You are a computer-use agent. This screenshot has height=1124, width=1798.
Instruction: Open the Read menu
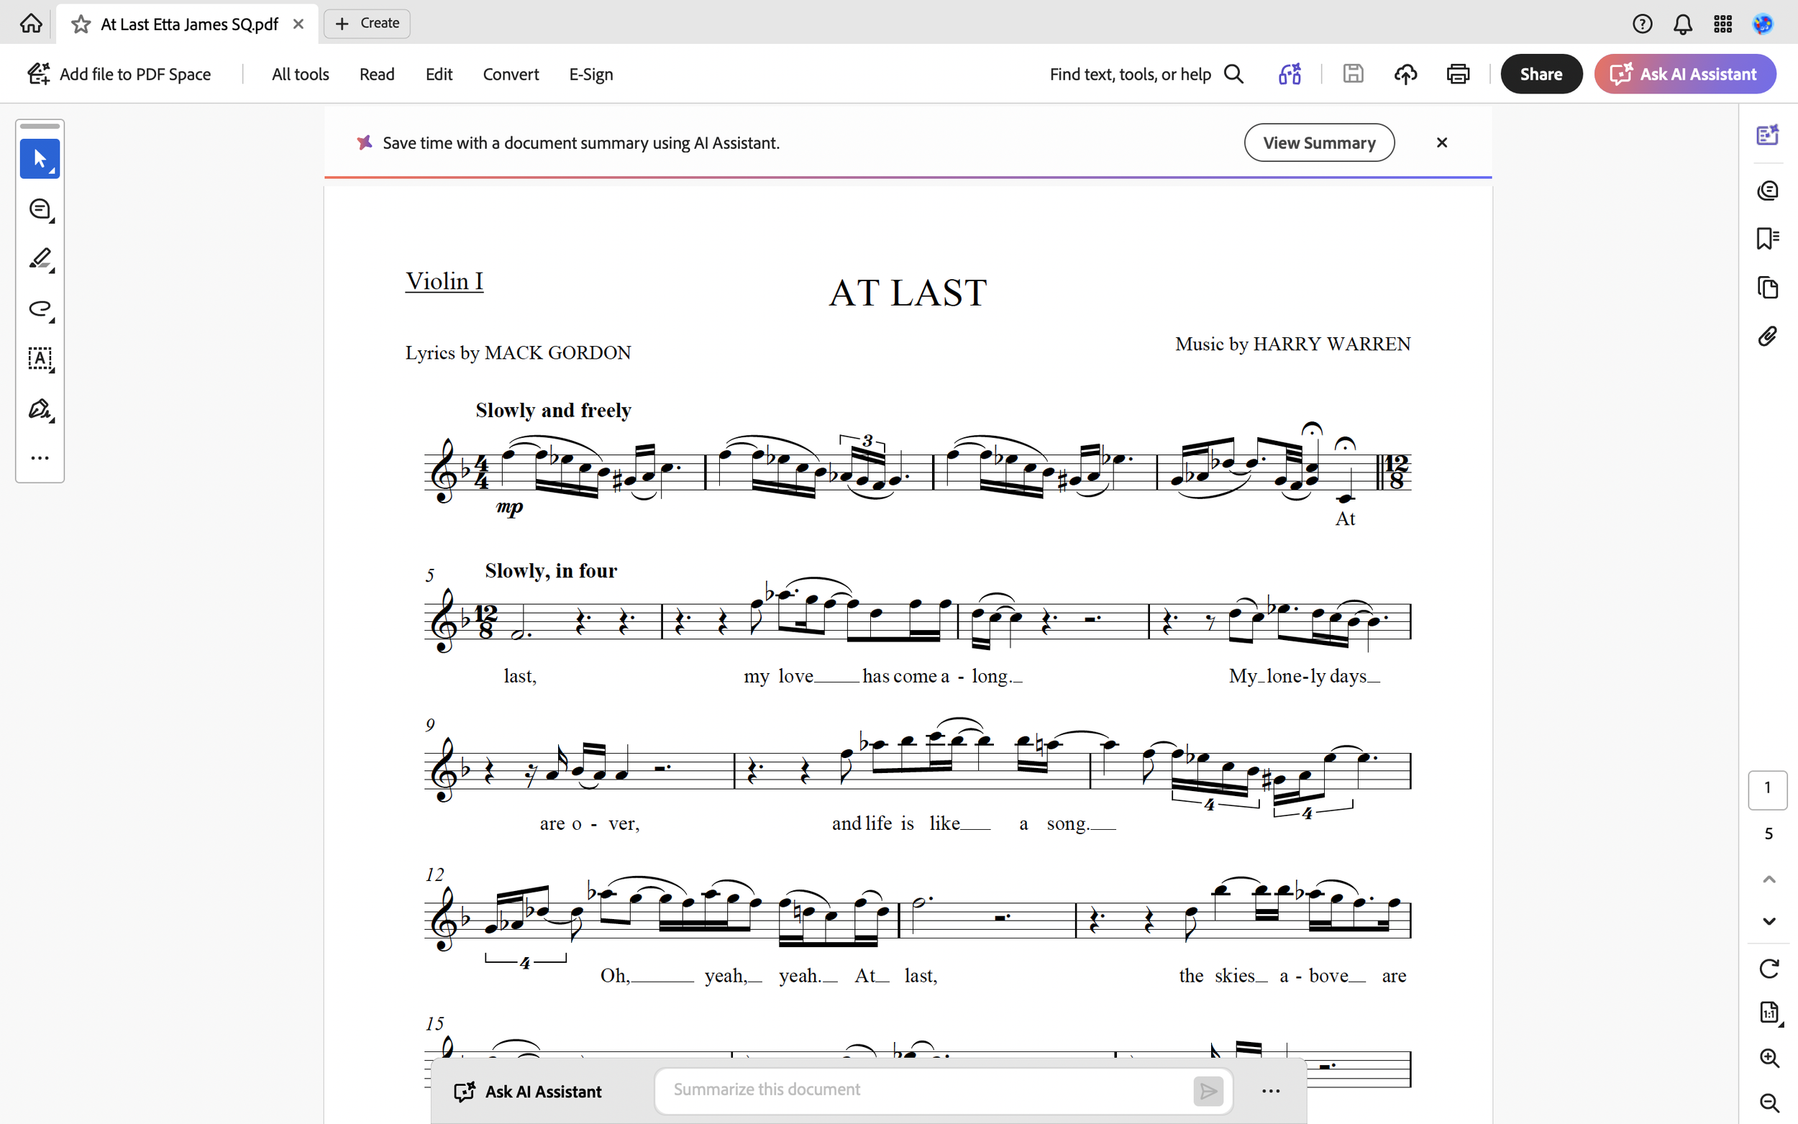pos(377,74)
